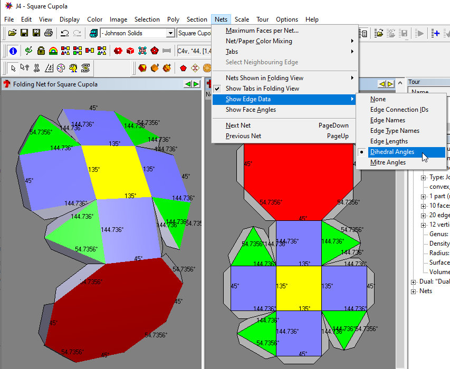450x369 pixels.
Task: Expand Nets Shown in Folding View submenu
Action: click(285, 78)
